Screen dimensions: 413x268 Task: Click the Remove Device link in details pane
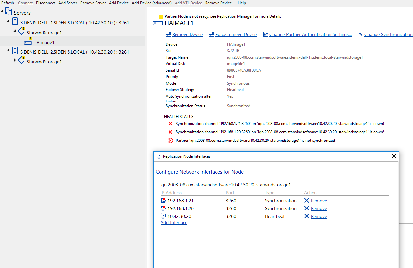[187, 34]
